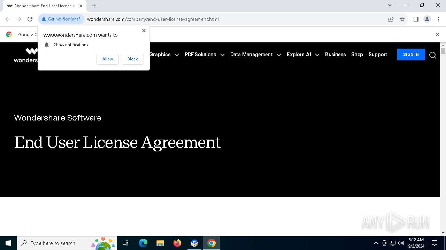The height and width of the screenshot is (250, 446).
Task: Open Data Management menu
Action: coord(251,55)
